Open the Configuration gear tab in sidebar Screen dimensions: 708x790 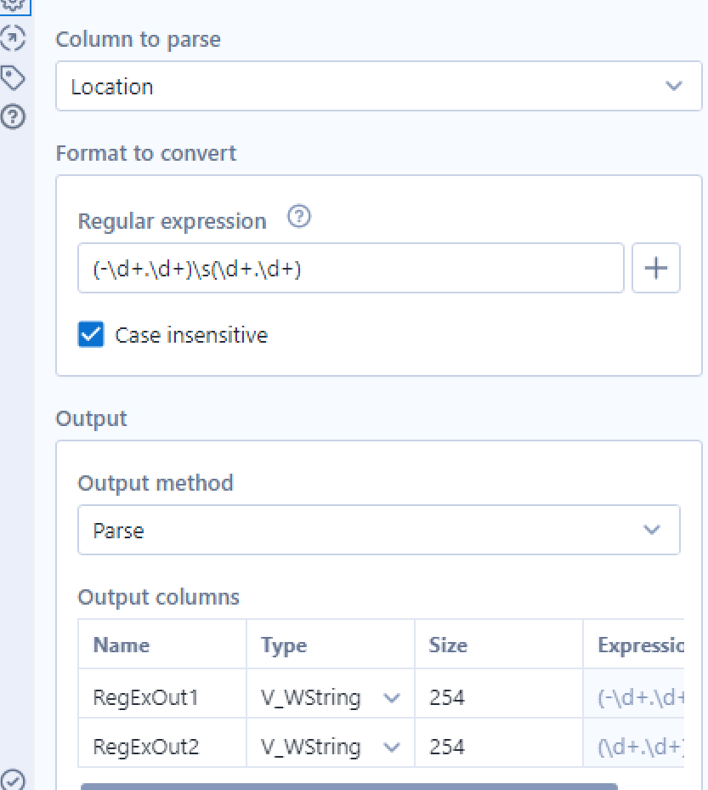[x=12, y=5]
